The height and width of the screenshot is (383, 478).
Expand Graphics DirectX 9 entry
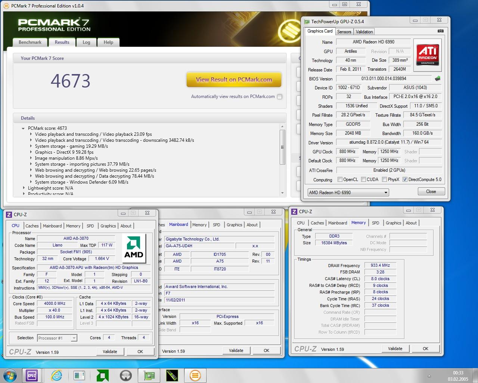point(31,152)
